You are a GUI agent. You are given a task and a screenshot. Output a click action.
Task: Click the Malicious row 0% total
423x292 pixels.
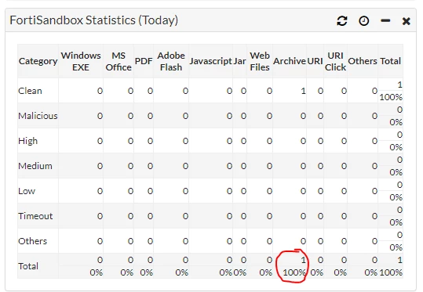396,122
